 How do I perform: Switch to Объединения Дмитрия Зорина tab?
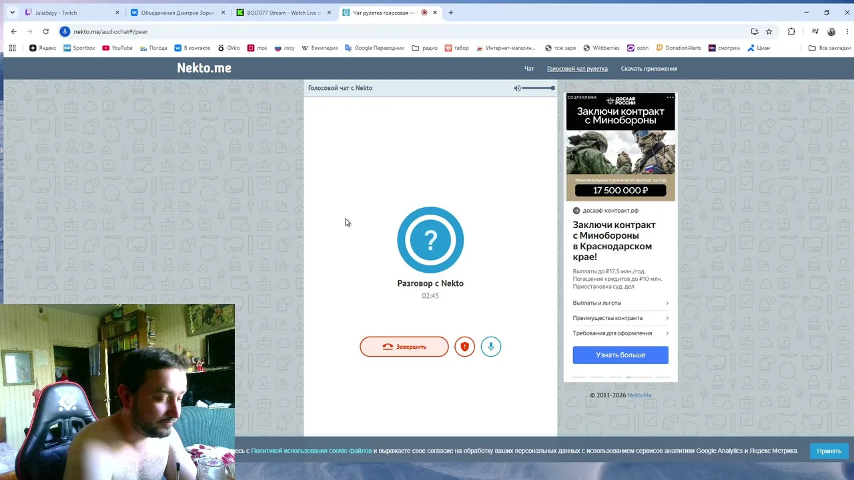point(178,13)
